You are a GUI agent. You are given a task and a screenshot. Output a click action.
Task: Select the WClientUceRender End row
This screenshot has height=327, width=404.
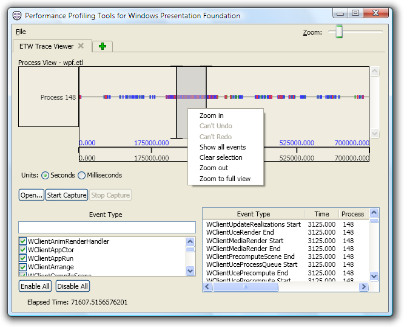click(286, 232)
